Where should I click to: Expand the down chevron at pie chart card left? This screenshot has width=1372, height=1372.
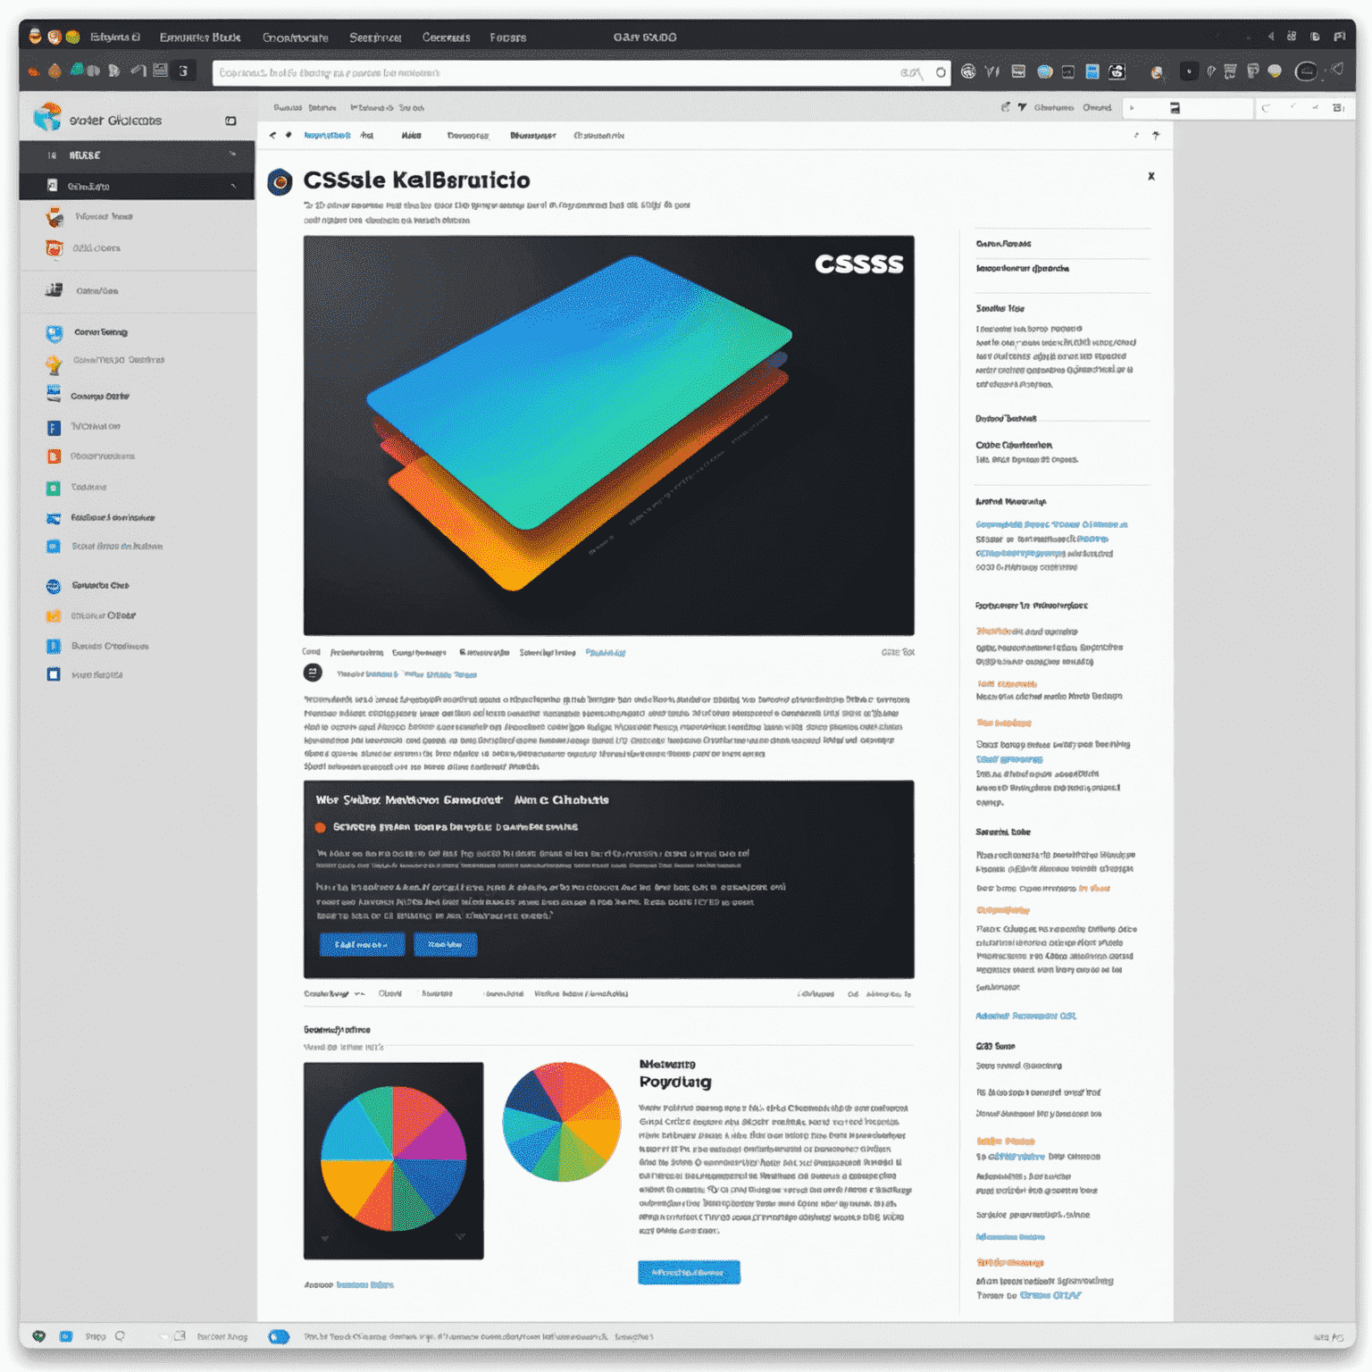point(324,1238)
